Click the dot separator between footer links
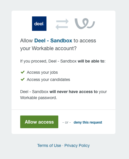Image resolution: width=129 pixels, height=159 pixels. click(x=63, y=146)
